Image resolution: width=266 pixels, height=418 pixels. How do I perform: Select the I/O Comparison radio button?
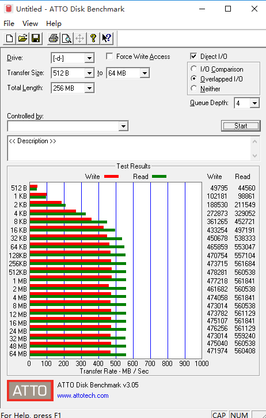194,69
